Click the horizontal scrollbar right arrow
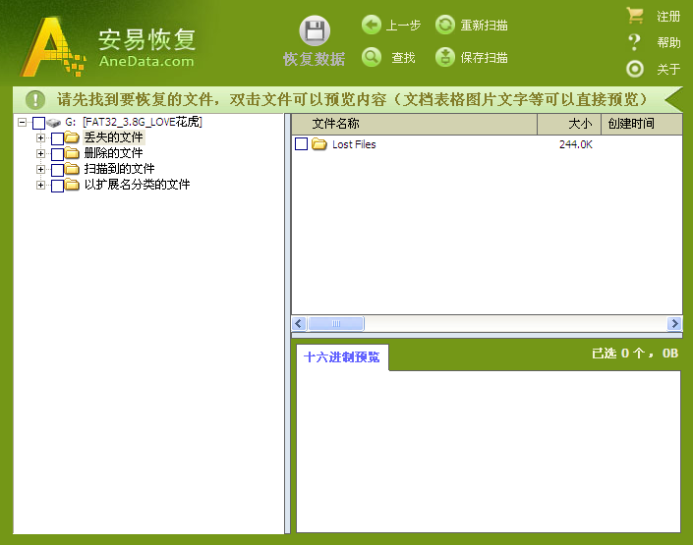693x545 pixels. point(674,324)
